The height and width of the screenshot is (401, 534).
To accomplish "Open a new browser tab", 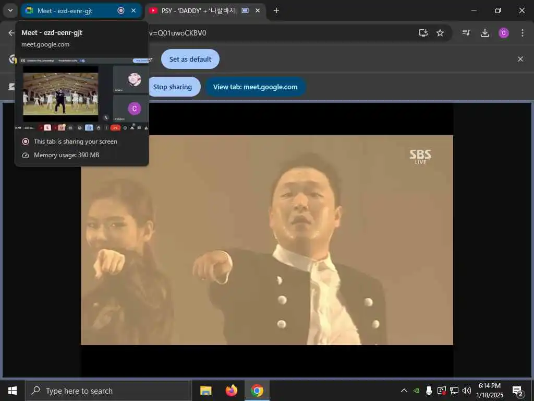I will 276,10.
